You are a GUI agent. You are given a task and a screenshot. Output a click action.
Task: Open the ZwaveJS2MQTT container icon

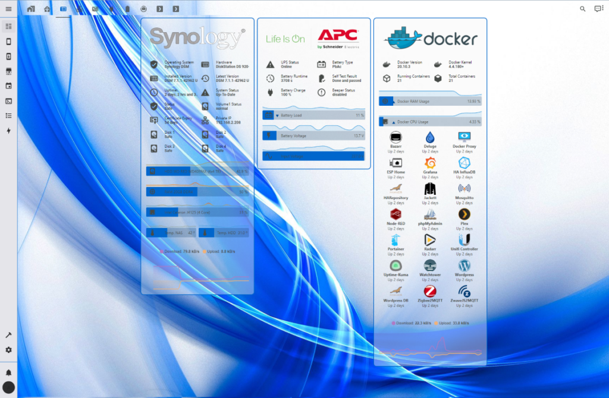464,291
